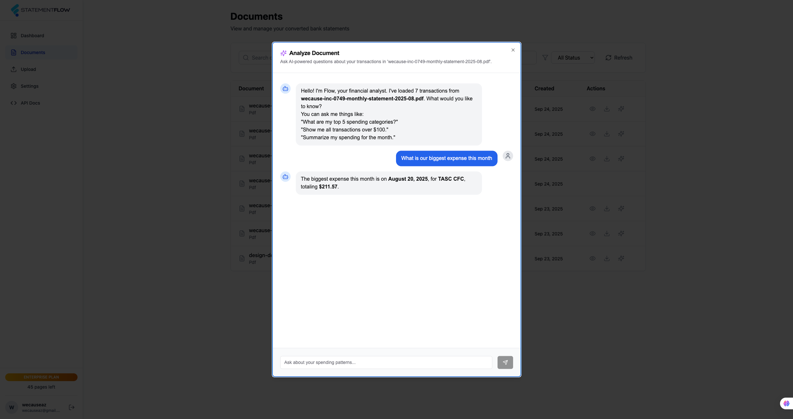This screenshot has width=793, height=419.
Task: Open the Upload section in the sidebar
Action: (28, 69)
